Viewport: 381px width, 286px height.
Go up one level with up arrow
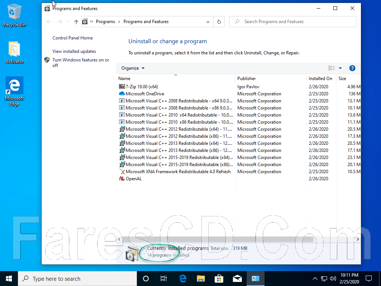click(76, 22)
